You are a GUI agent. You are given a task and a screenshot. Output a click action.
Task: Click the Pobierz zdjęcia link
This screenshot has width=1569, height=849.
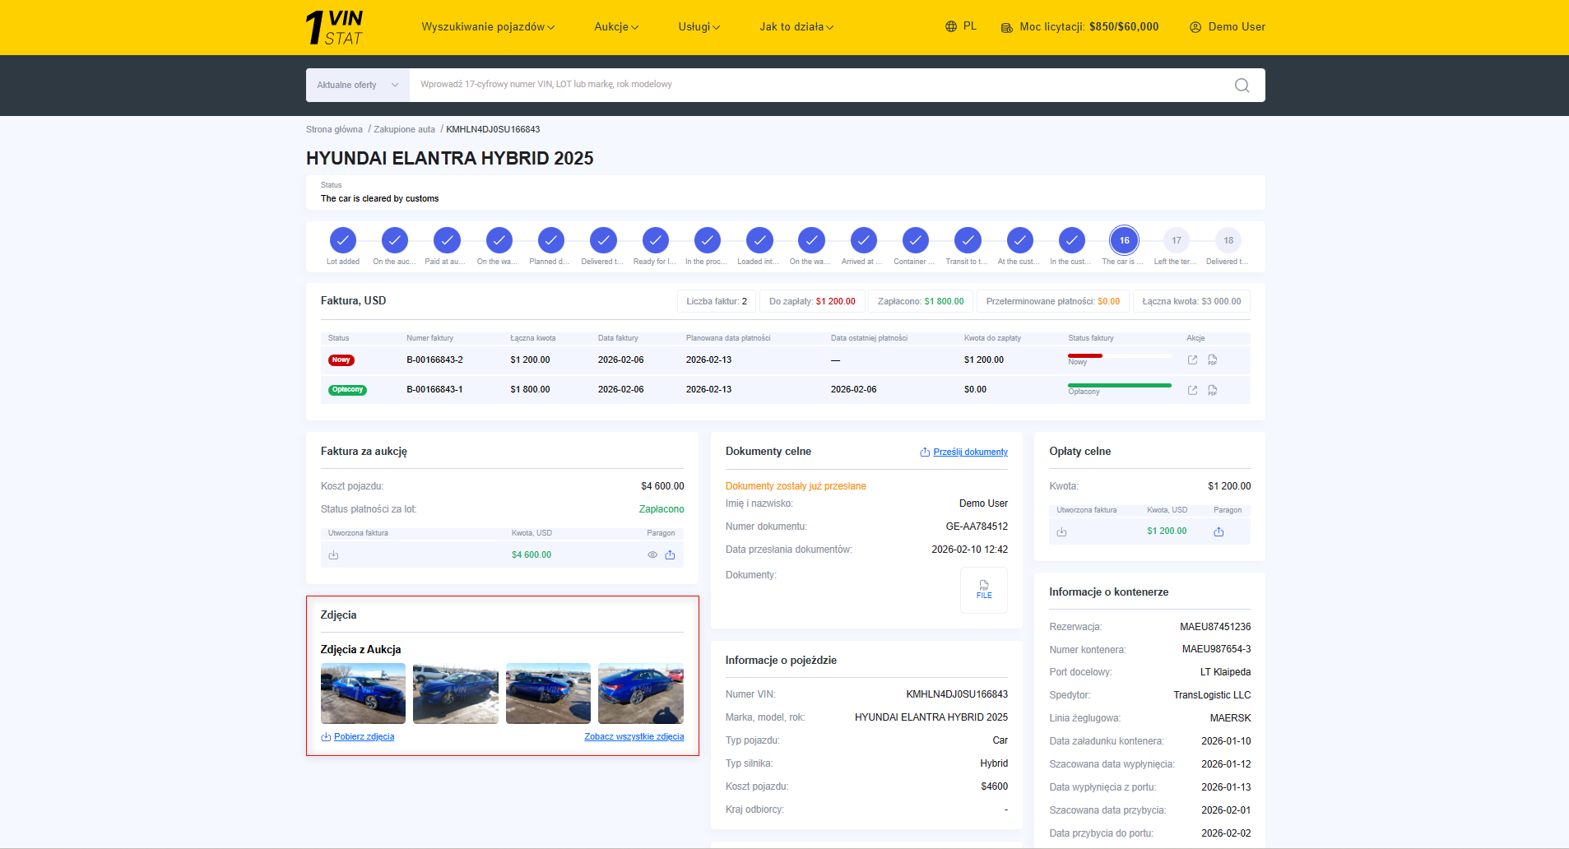364,737
